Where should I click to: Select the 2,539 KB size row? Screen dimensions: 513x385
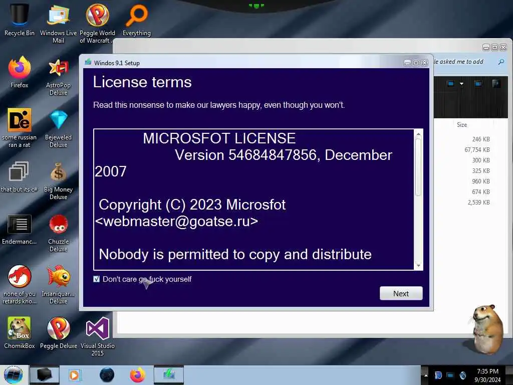478,203
